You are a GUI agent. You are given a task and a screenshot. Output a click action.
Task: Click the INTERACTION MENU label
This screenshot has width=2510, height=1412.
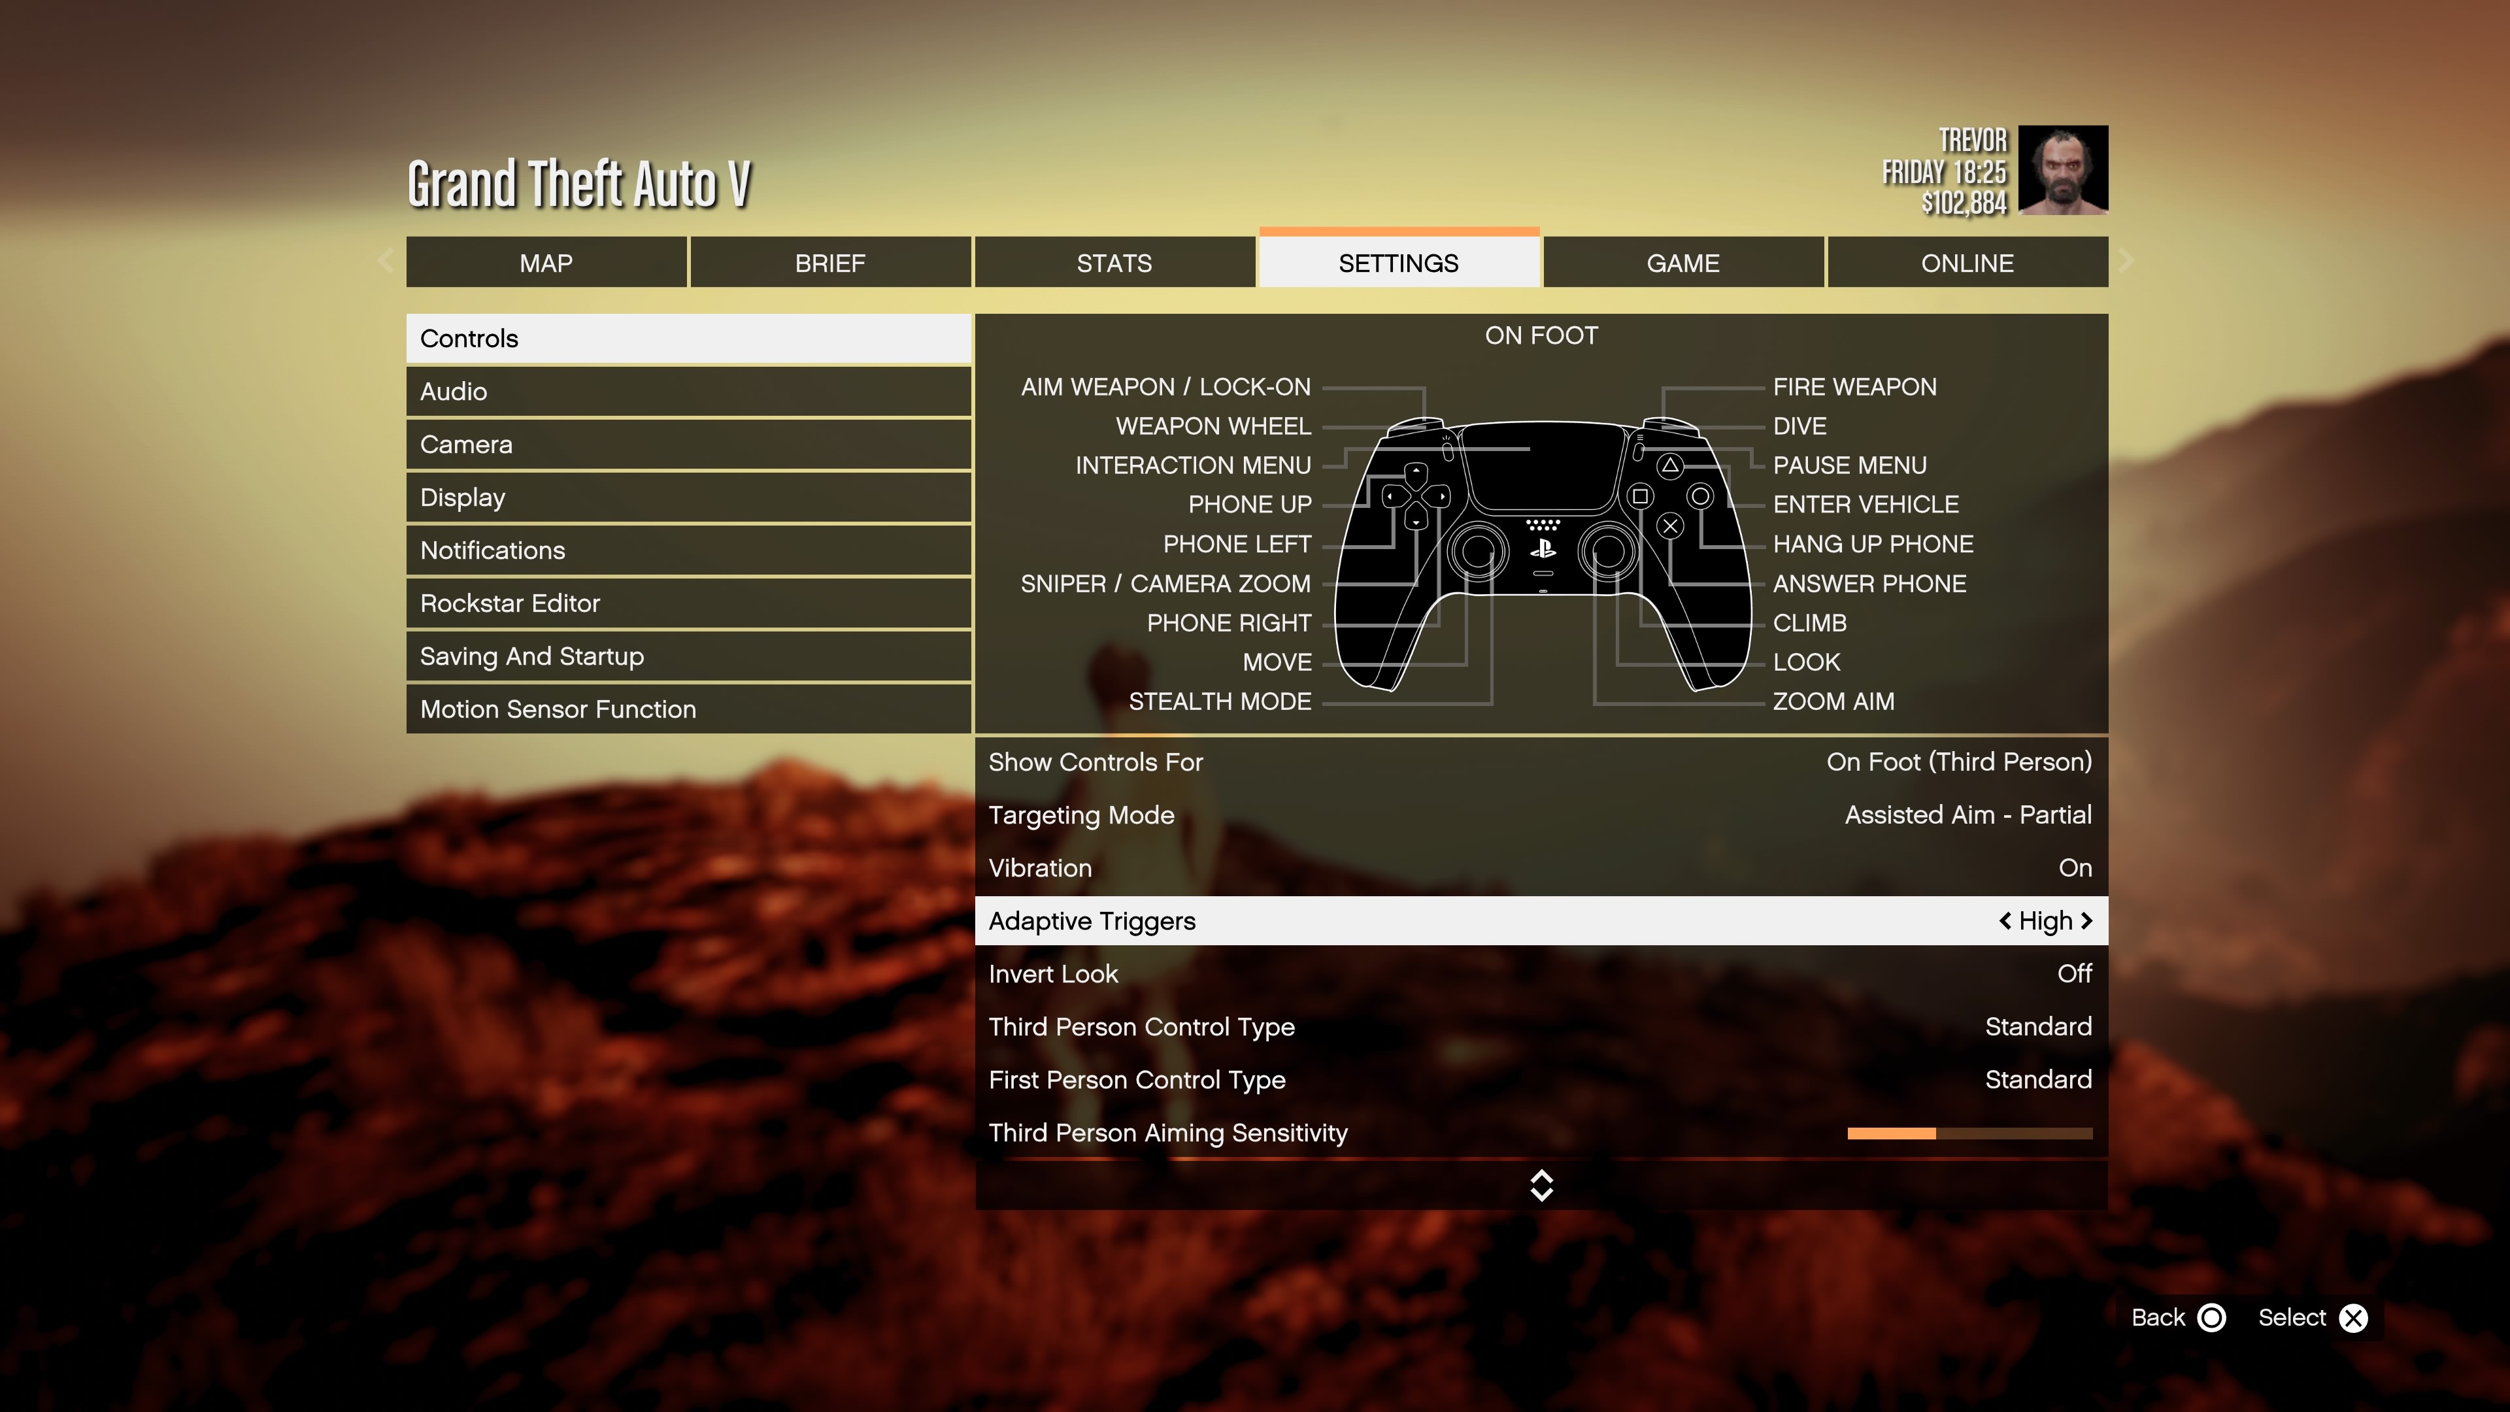coord(1193,465)
